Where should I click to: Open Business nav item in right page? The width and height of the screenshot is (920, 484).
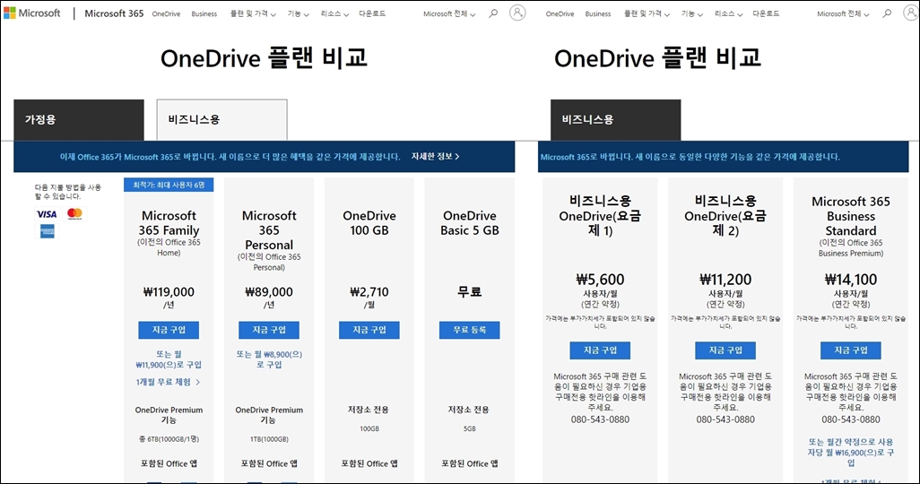tap(598, 13)
